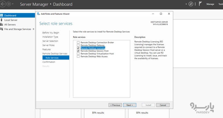Click the Next button
Viewport: 223px width, 118px height.
click(x=129, y=105)
